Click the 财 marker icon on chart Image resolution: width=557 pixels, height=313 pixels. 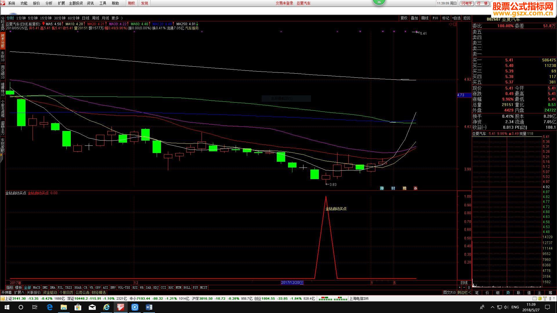tap(393, 188)
